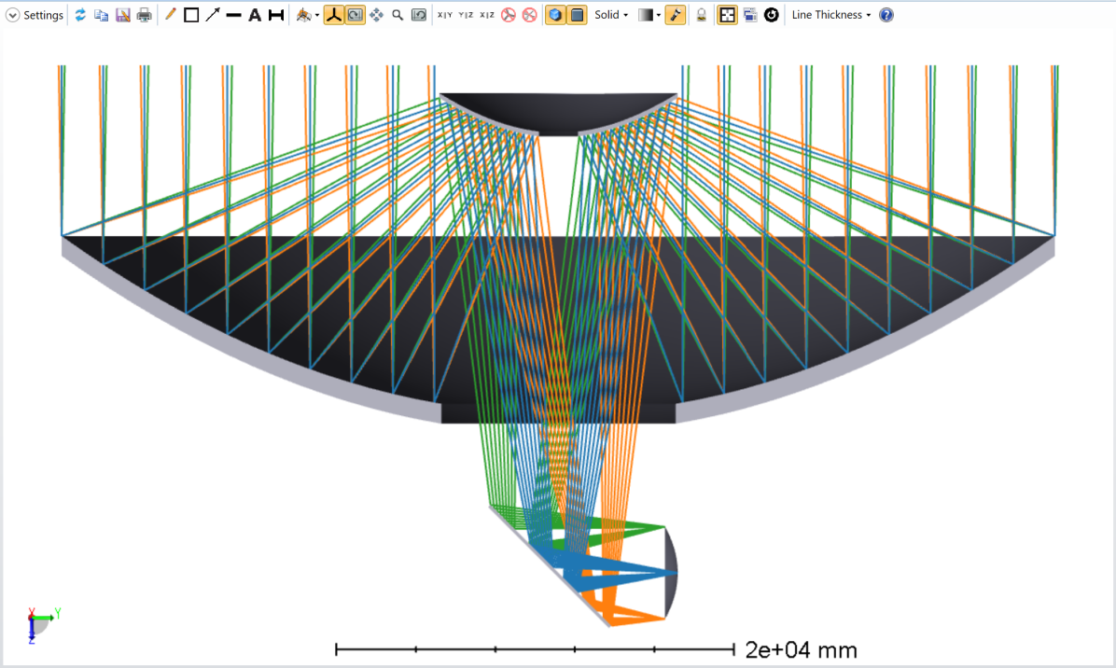The image size is (1116, 668).
Task: Click the Print icon
Action: click(145, 15)
